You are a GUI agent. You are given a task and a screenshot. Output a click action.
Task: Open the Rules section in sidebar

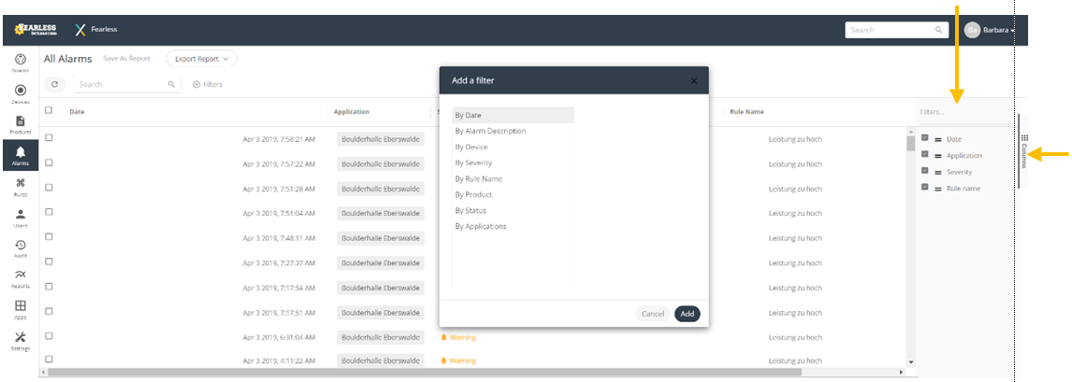(x=20, y=187)
